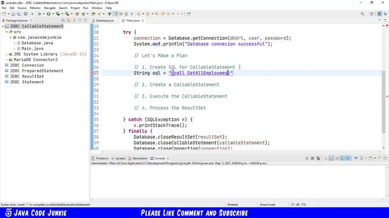Toggle Block Selection mode in toolbar
Screen dimensions: 389x218
[x=126, y=14]
